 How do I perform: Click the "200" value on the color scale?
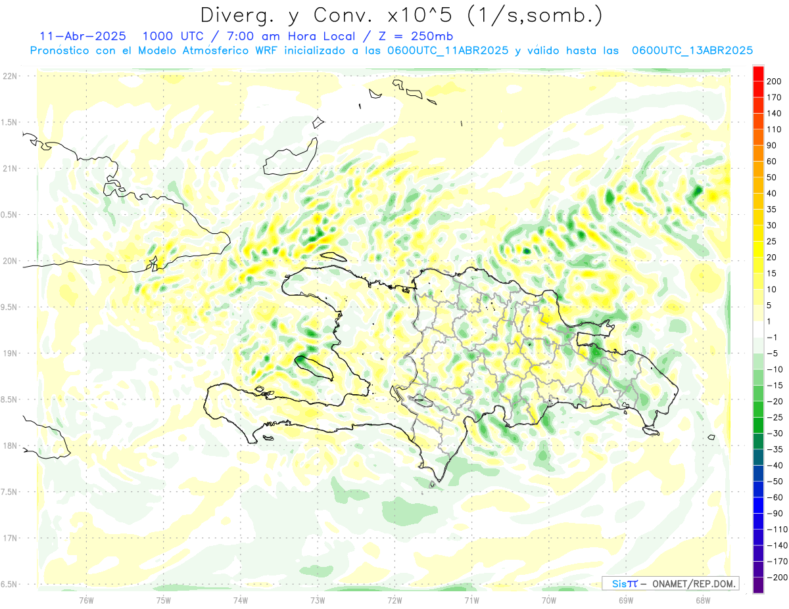(775, 81)
